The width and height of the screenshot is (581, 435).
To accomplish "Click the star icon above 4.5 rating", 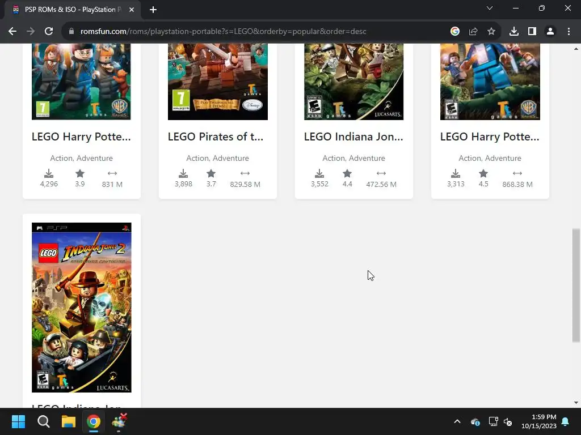I will (483, 173).
